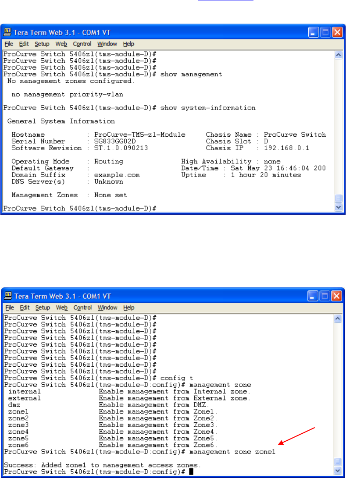The image size is (346, 478).
Task: Close the upper Tera Term window
Action: tap(337, 32)
